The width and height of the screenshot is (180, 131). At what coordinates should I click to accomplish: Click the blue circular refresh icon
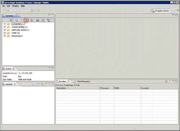click(32, 11)
